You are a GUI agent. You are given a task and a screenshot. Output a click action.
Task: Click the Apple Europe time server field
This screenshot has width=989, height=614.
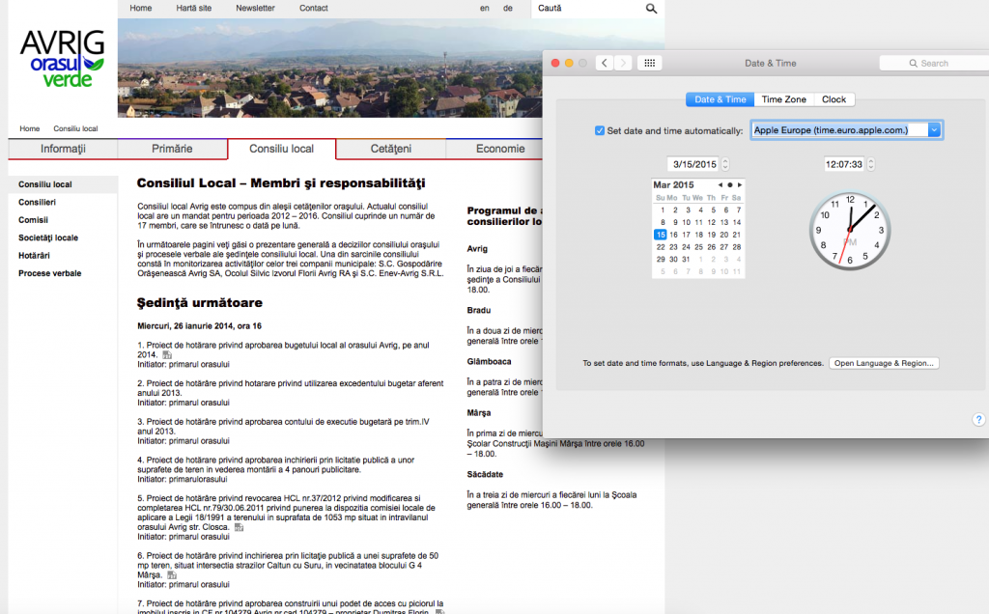pos(839,130)
